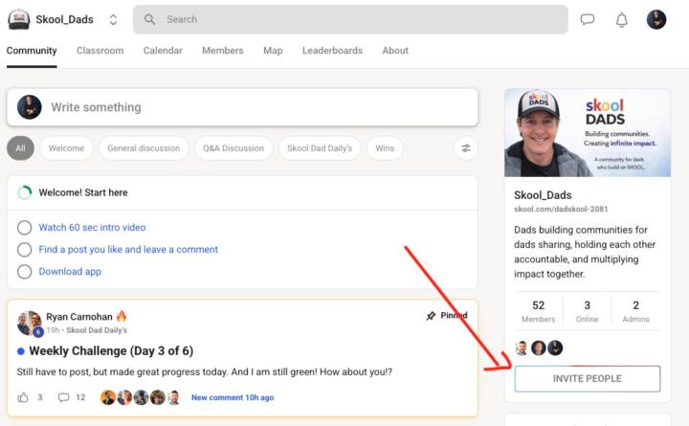Check off the 'Download app' step
The width and height of the screenshot is (689, 426).
(x=25, y=272)
